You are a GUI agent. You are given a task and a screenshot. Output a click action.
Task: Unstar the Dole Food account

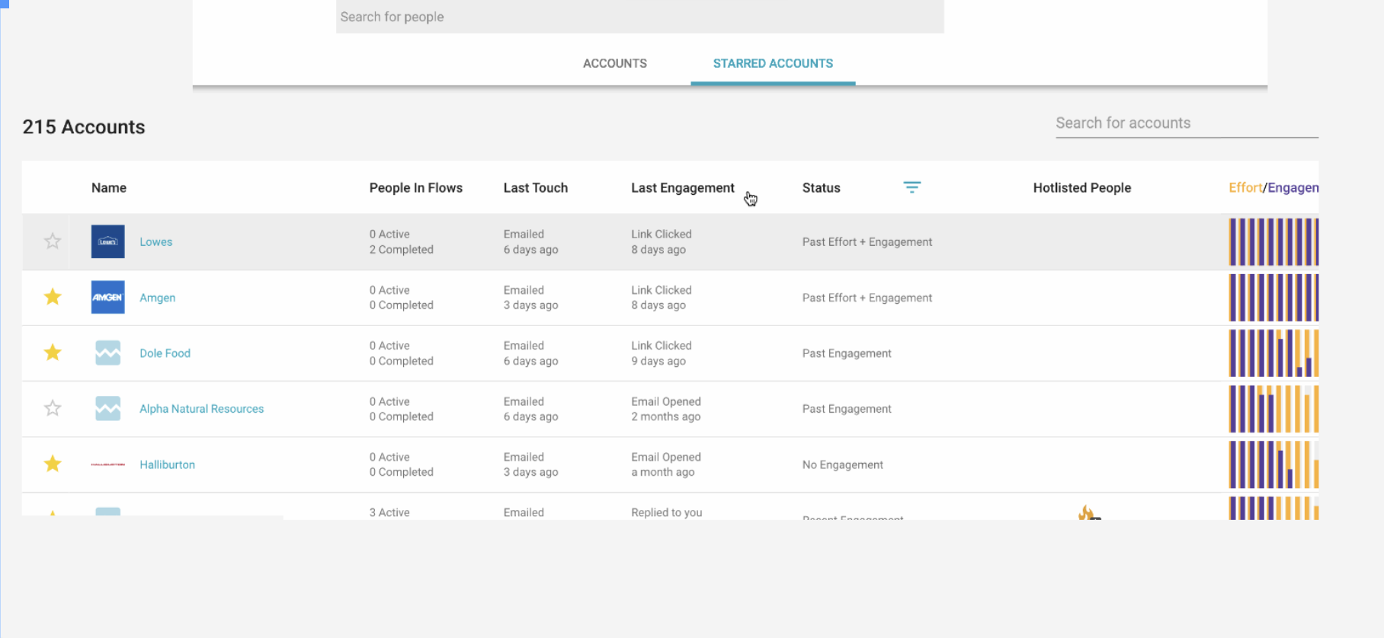point(53,352)
